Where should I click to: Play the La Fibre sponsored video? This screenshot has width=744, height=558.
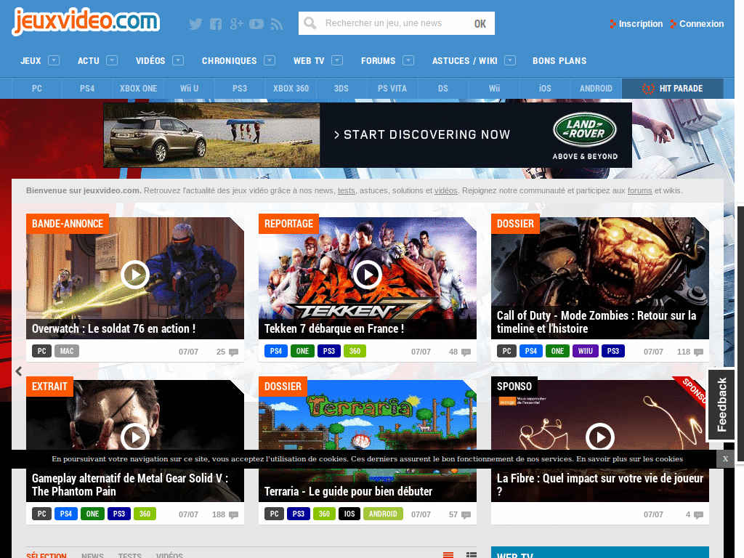pos(600,437)
